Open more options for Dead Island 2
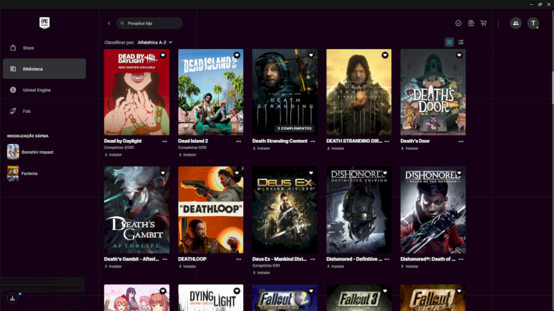This screenshot has height=311, width=554. (238, 141)
